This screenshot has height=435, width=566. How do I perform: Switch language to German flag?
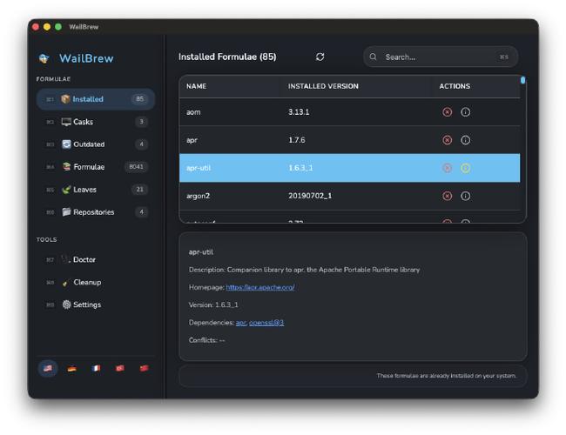pos(71,368)
